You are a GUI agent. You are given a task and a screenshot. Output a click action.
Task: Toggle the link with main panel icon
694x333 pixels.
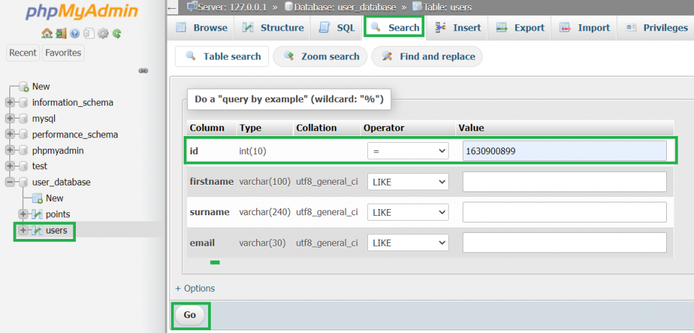(143, 70)
